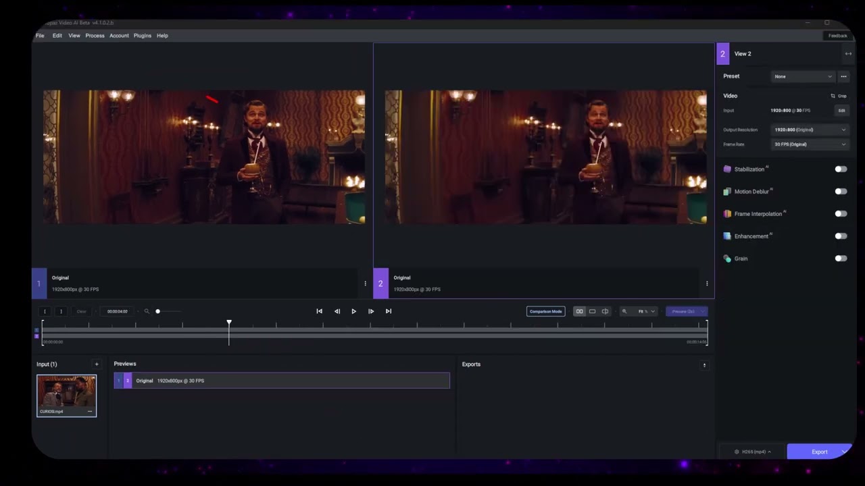Open the File menu
The width and height of the screenshot is (865, 486).
click(x=40, y=36)
